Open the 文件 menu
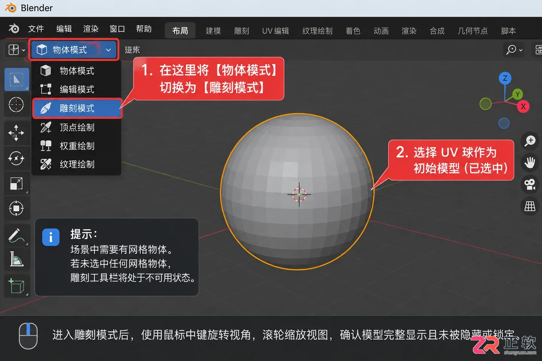The height and width of the screenshot is (361, 542). click(x=36, y=29)
